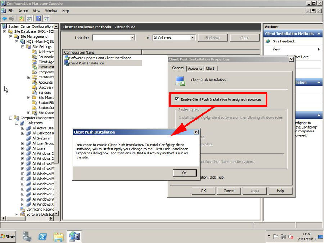Image resolution: width=324 pixels, height=243 pixels.
Task: Click the Forward arrow toolbar icon
Action: (x=12, y=19)
